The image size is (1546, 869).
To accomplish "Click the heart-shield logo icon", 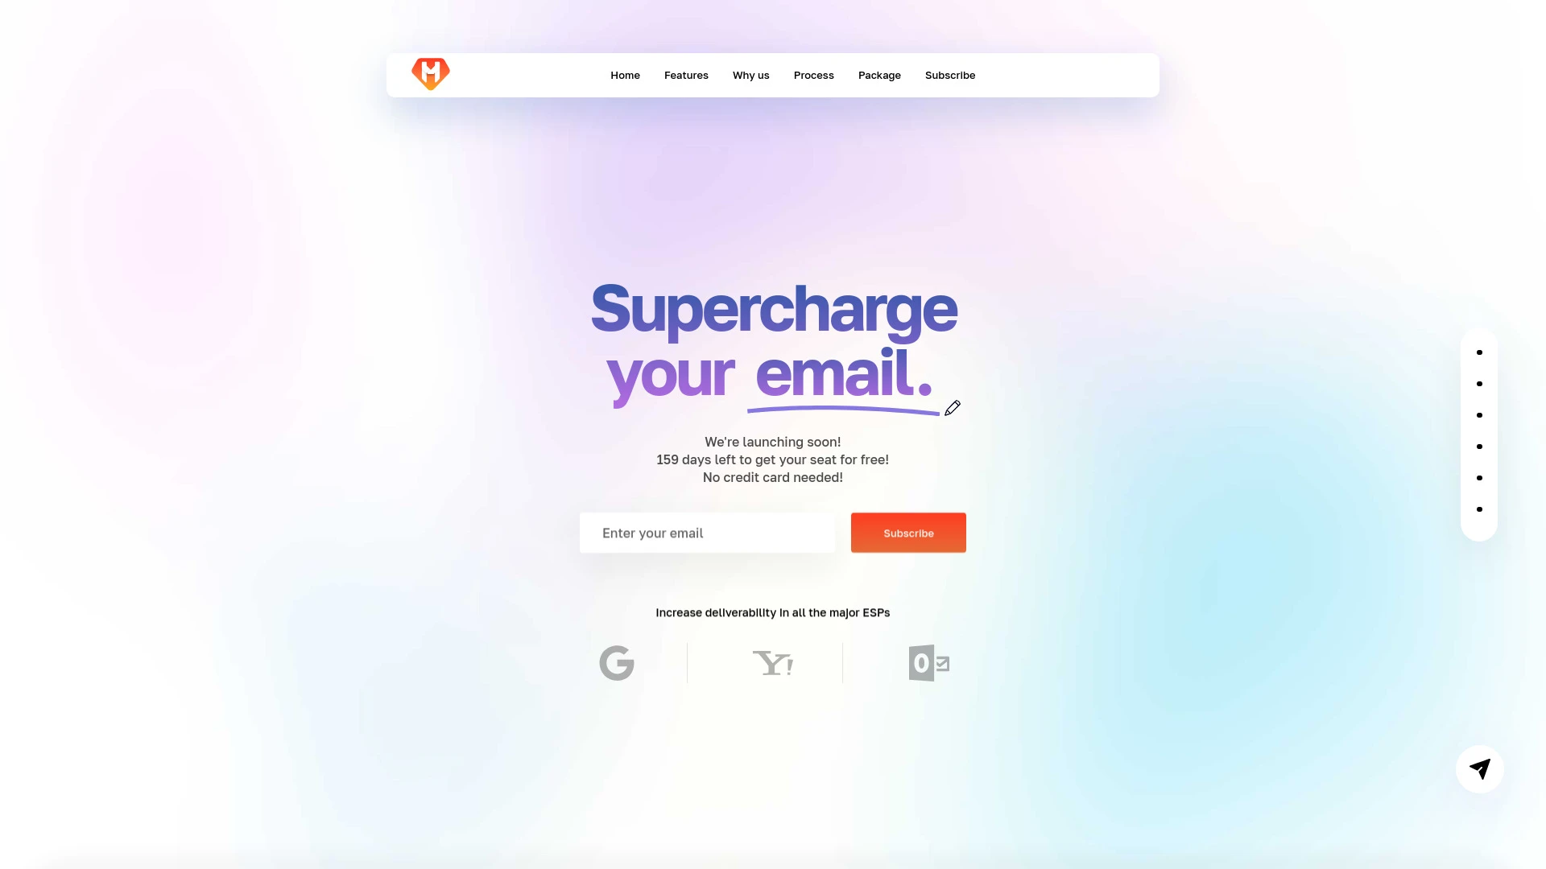I will 430,74.
